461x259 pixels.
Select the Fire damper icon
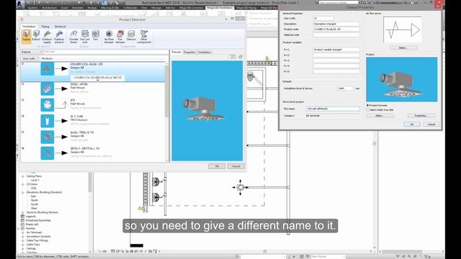click(x=120, y=37)
